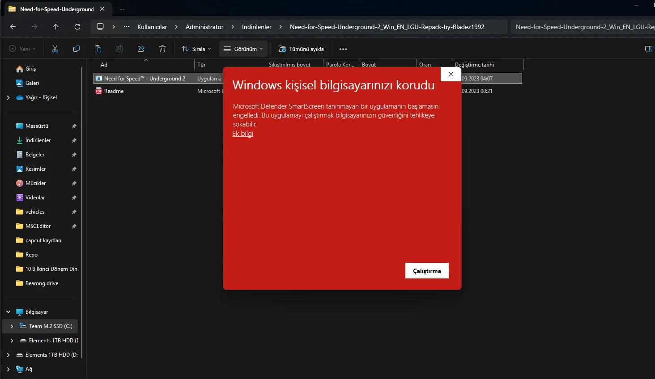Select Team M.2 SSD (C:) drive
The height and width of the screenshot is (379, 655).
point(51,326)
